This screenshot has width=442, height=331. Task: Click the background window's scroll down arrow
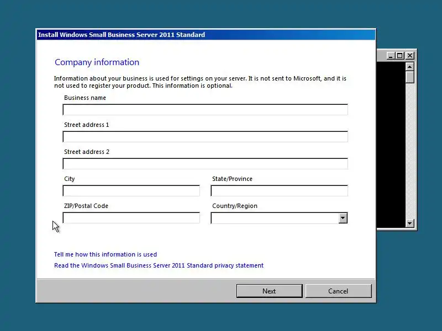(409, 223)
